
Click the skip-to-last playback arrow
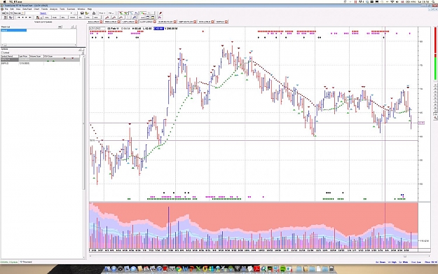point(30,18)
